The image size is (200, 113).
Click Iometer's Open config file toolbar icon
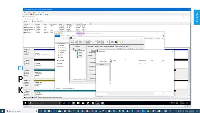pyautogui.click(x=72, y=42)
